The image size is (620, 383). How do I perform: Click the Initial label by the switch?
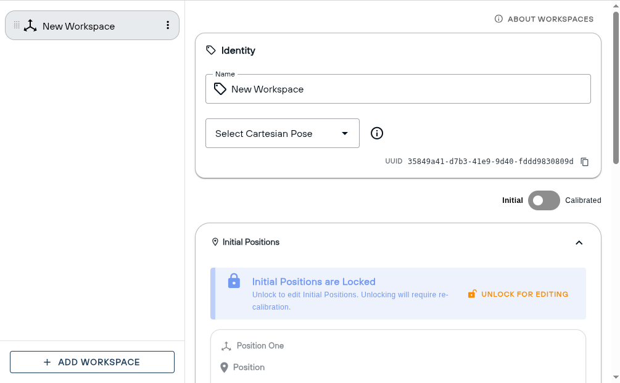click(513, 200)
